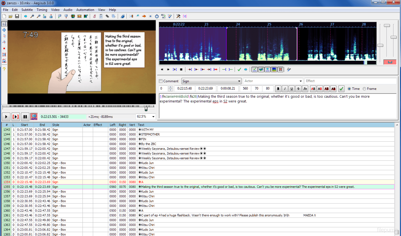
Task: Select the vector clip visual tool
Action: click(x=4, y=61)
